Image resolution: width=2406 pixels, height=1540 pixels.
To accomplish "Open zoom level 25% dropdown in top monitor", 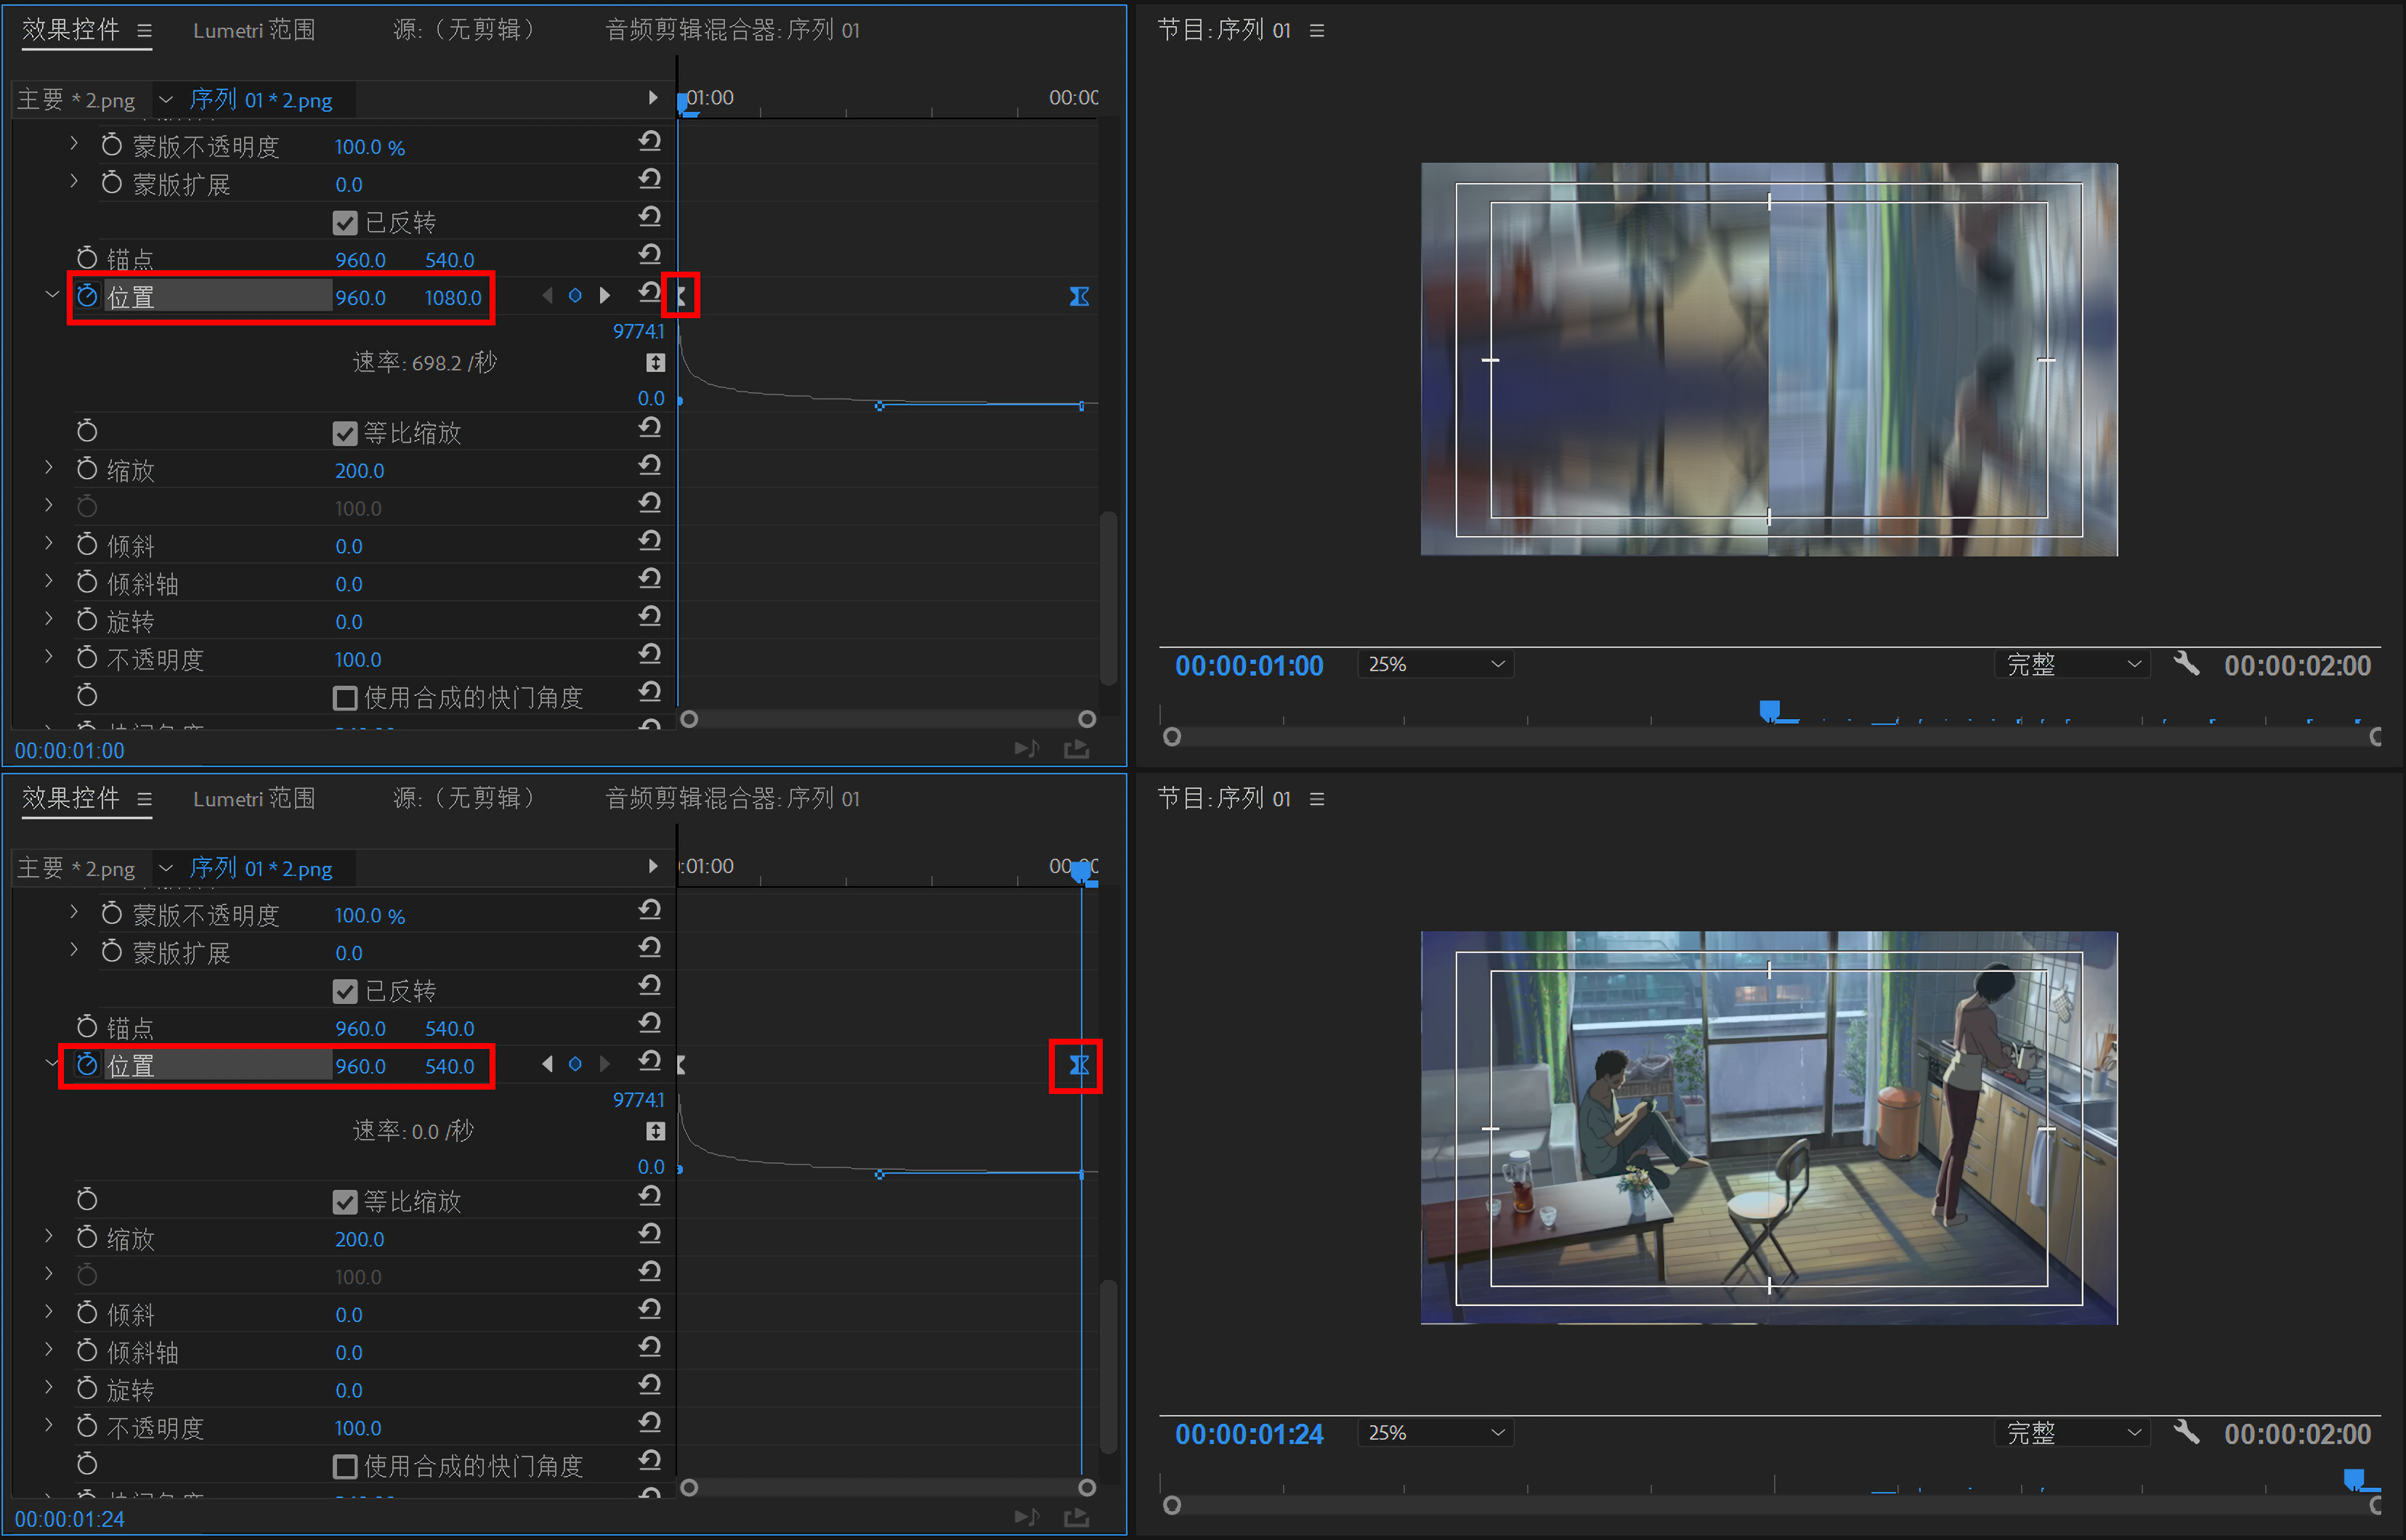I will click(1435, 664).
